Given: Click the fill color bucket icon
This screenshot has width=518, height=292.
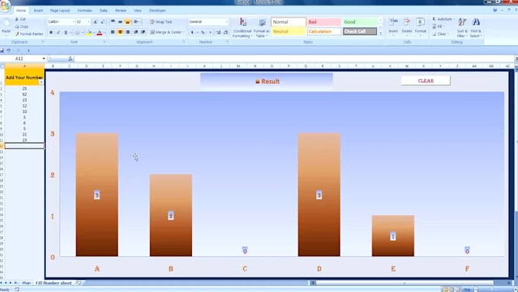Looking at the screenshot, I should [89, 33].
